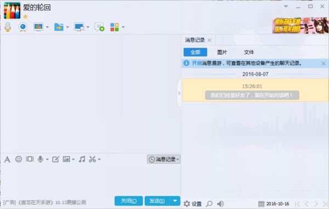Toggle the 消息记录 history button

(x=163, y=159)
